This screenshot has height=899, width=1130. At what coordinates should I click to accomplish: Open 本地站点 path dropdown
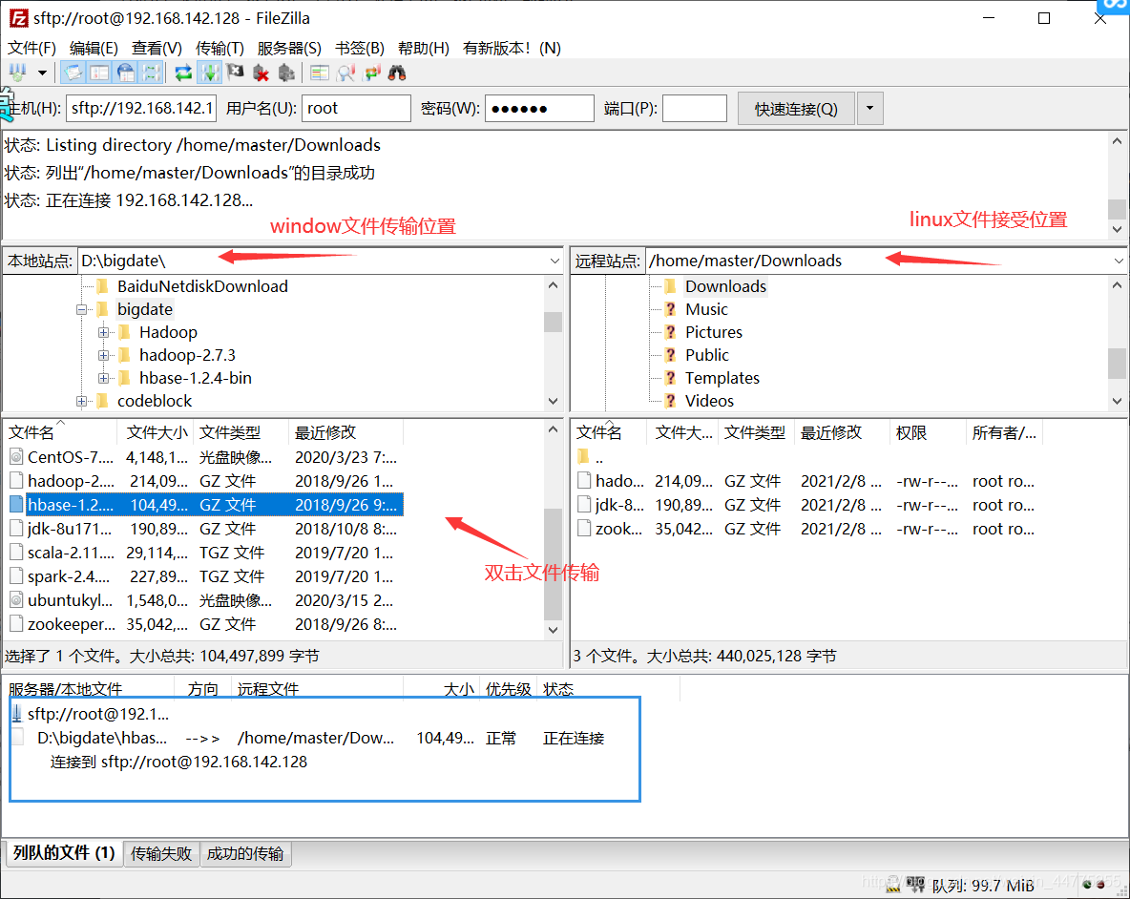coord(555,261)
